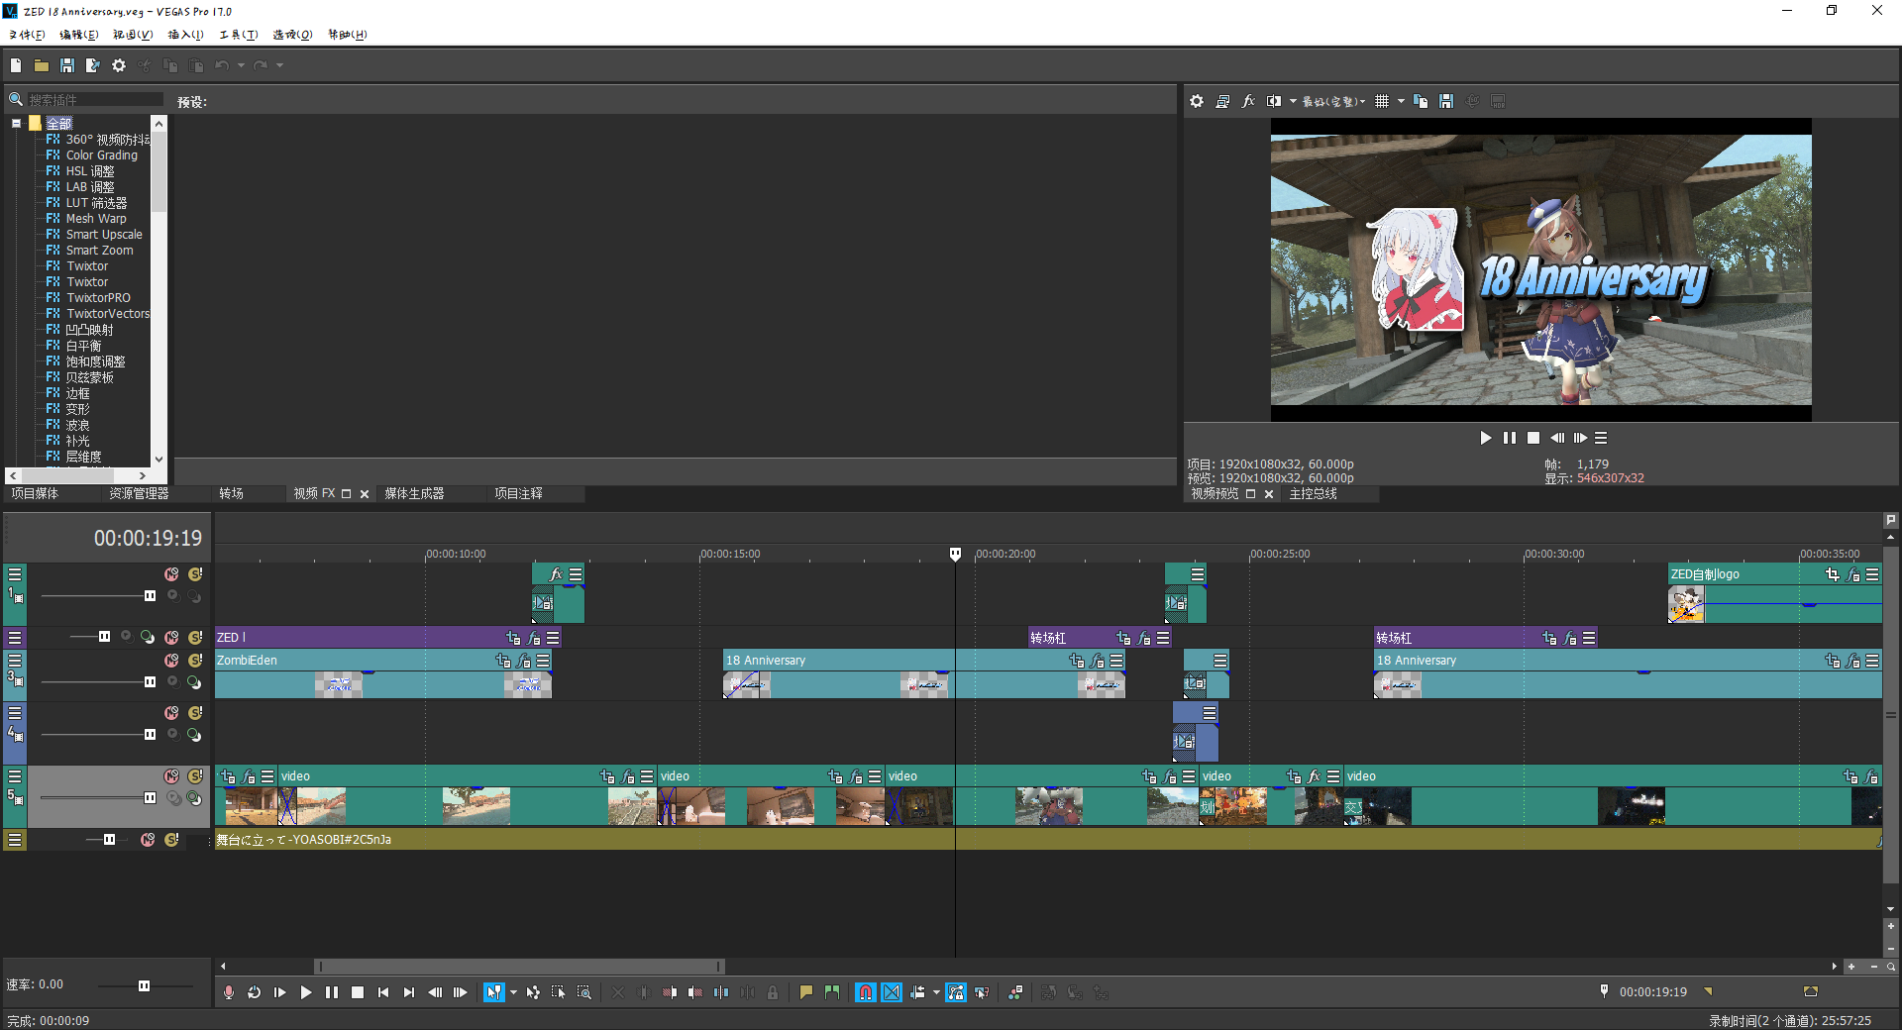This screenshot has width=1902, height=1030.
Task: Go to start of project button
Action: pos(383,992)
